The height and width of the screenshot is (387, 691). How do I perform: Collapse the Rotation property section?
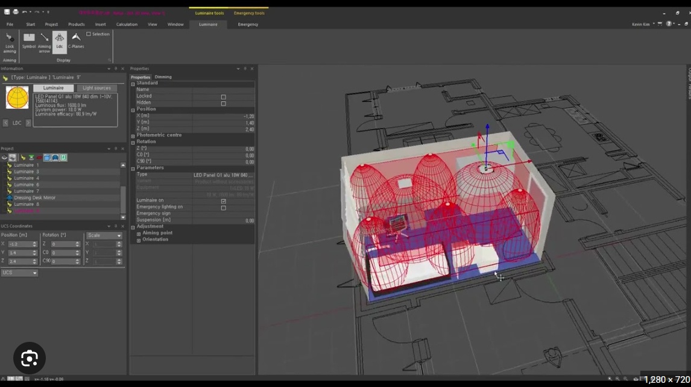point(133,143)
